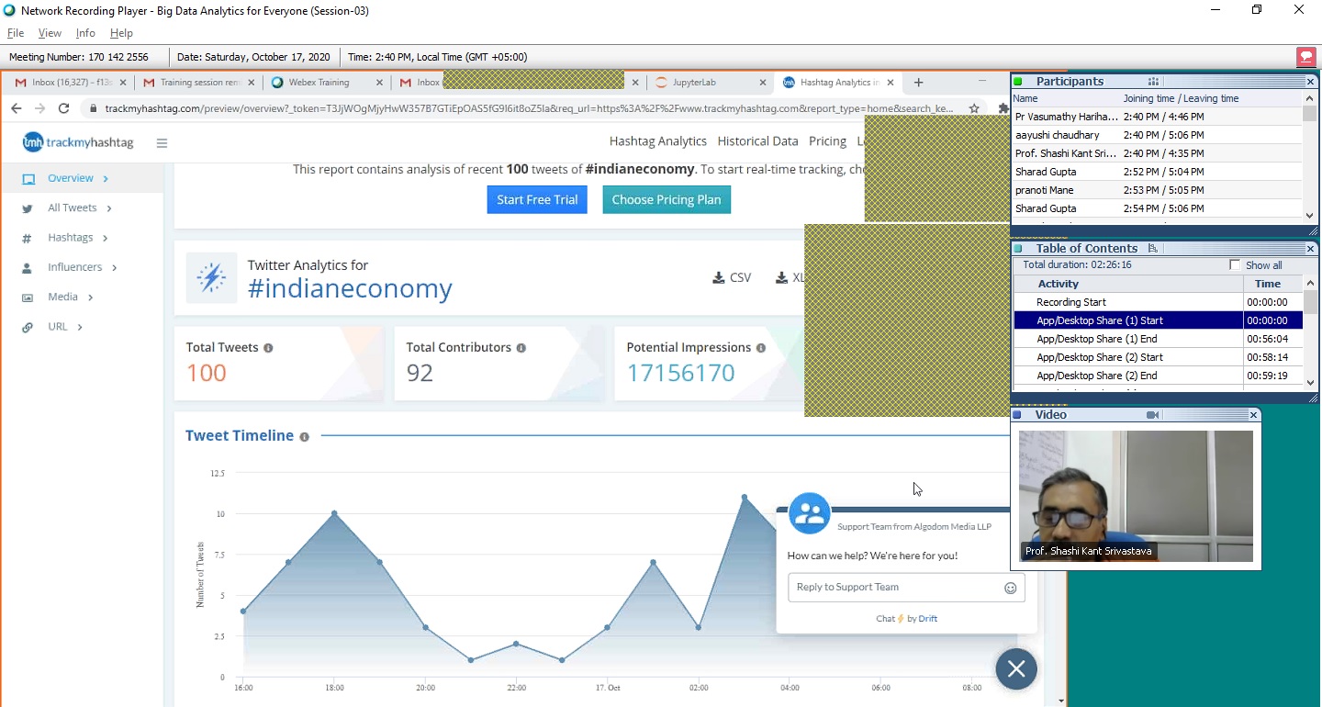
Task: Click info icon next to Total Contributors
Action: tap(521, 348)
